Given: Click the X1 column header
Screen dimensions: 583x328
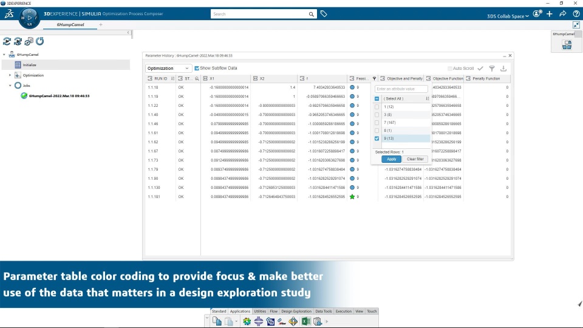Looking at the screenshot, I should pyautogui.click(x=225, y=78).
